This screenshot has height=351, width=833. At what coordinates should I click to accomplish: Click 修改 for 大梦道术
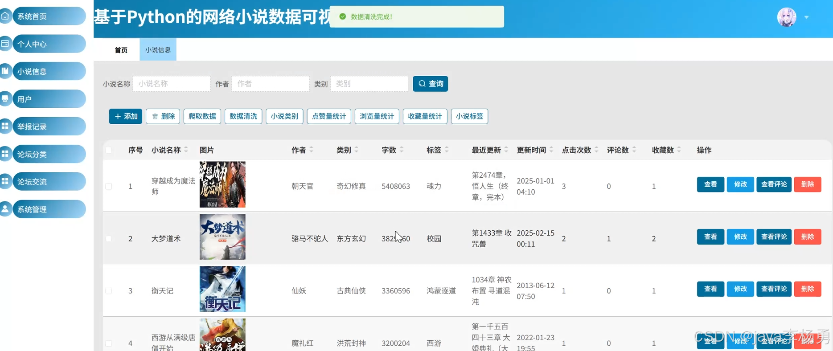click(x=740, y=237)
